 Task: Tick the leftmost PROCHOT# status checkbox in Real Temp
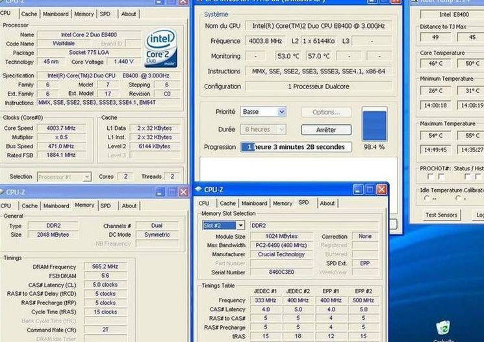click(430, 177)
